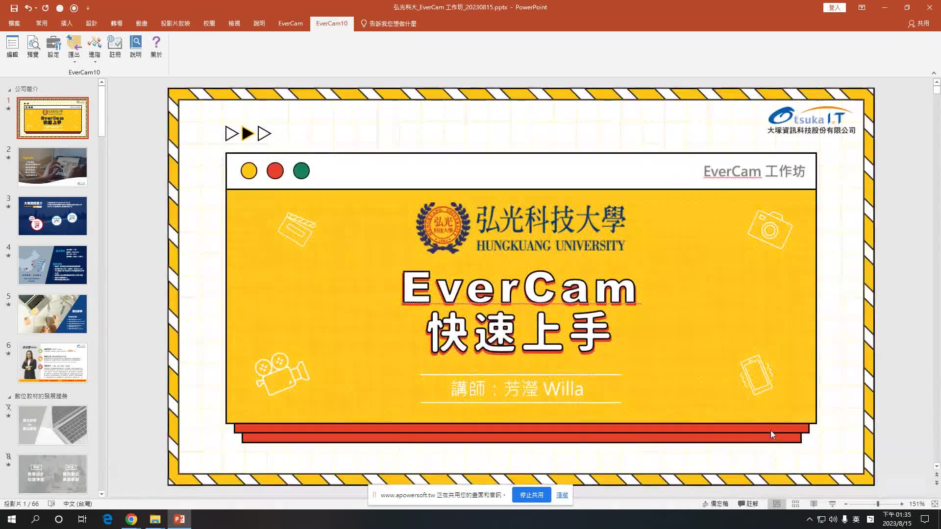Open EverCam10 設定 (Settings)
The height and width of the screenshot is (529, 941).
(x=53, y=47)
